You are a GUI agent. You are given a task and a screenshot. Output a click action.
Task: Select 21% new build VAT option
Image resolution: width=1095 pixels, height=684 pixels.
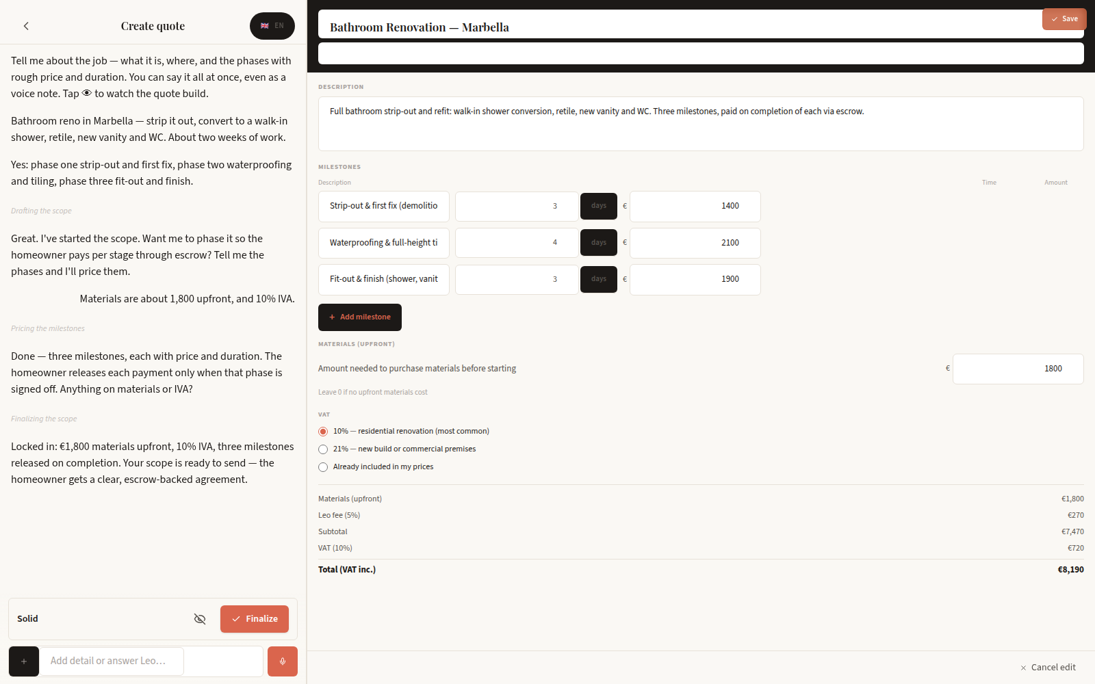pos(323,449)
